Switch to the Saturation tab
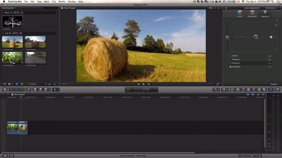Viewport: 282px width, 158px height. click(x=252, y=14)
